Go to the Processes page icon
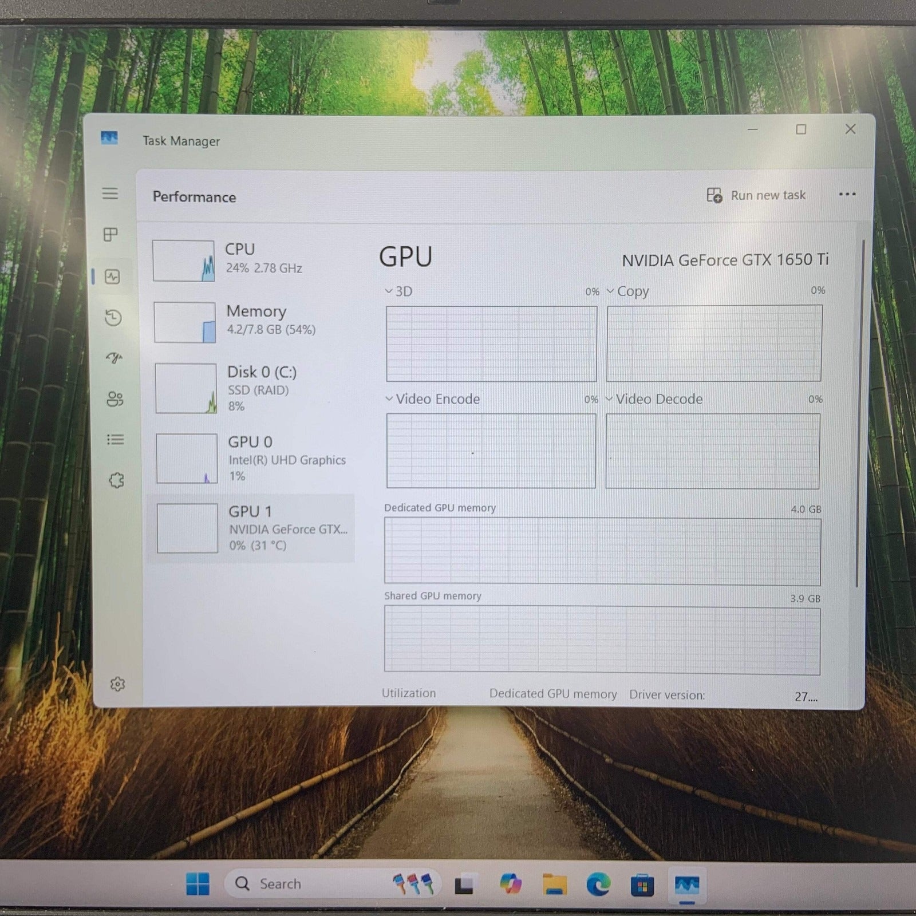This screenshot has height=916, width=916. click(110, 235)
